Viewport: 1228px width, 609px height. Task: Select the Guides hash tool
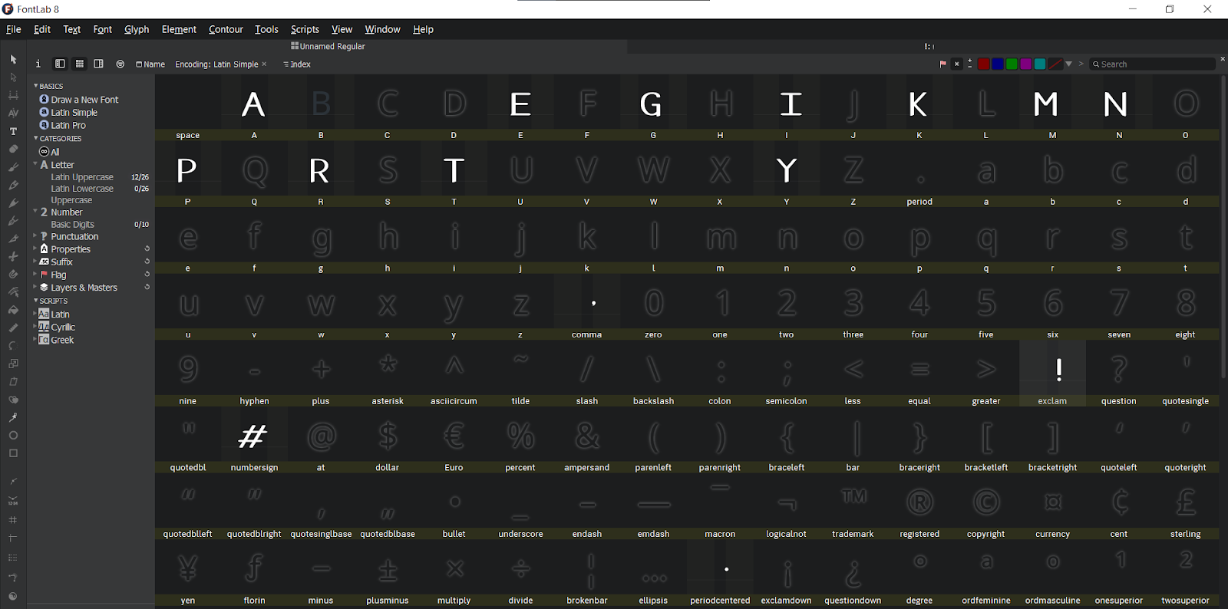point(13,520)
